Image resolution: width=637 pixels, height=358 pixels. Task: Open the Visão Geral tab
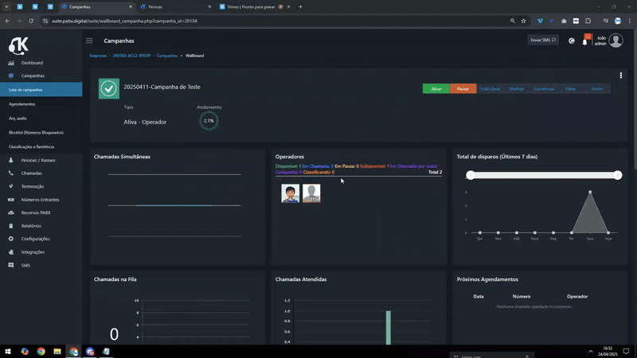pos(490,88)
